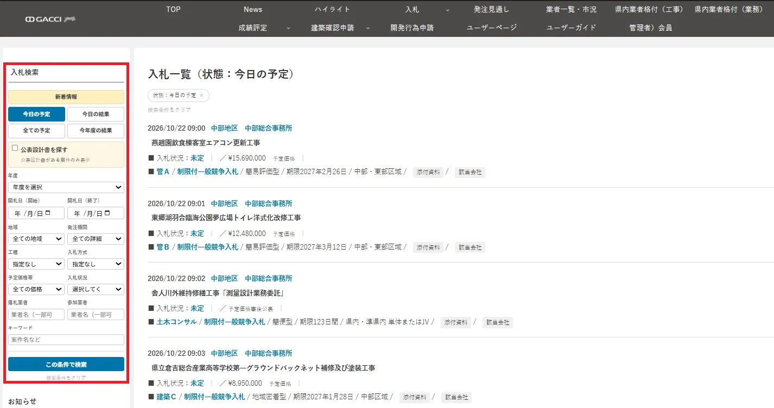Open the 入札状況 dropdown

point(96,289)
